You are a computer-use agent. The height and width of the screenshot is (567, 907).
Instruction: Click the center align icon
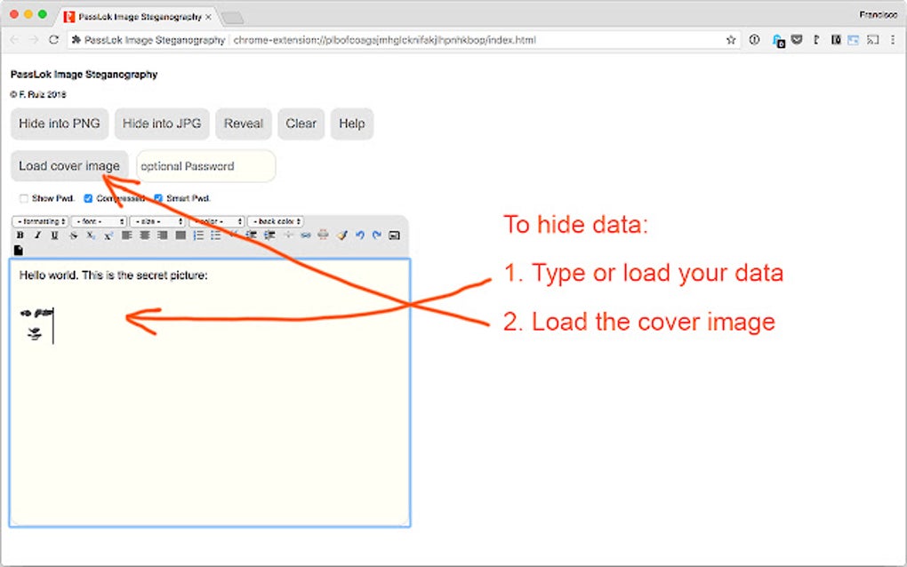143,235
